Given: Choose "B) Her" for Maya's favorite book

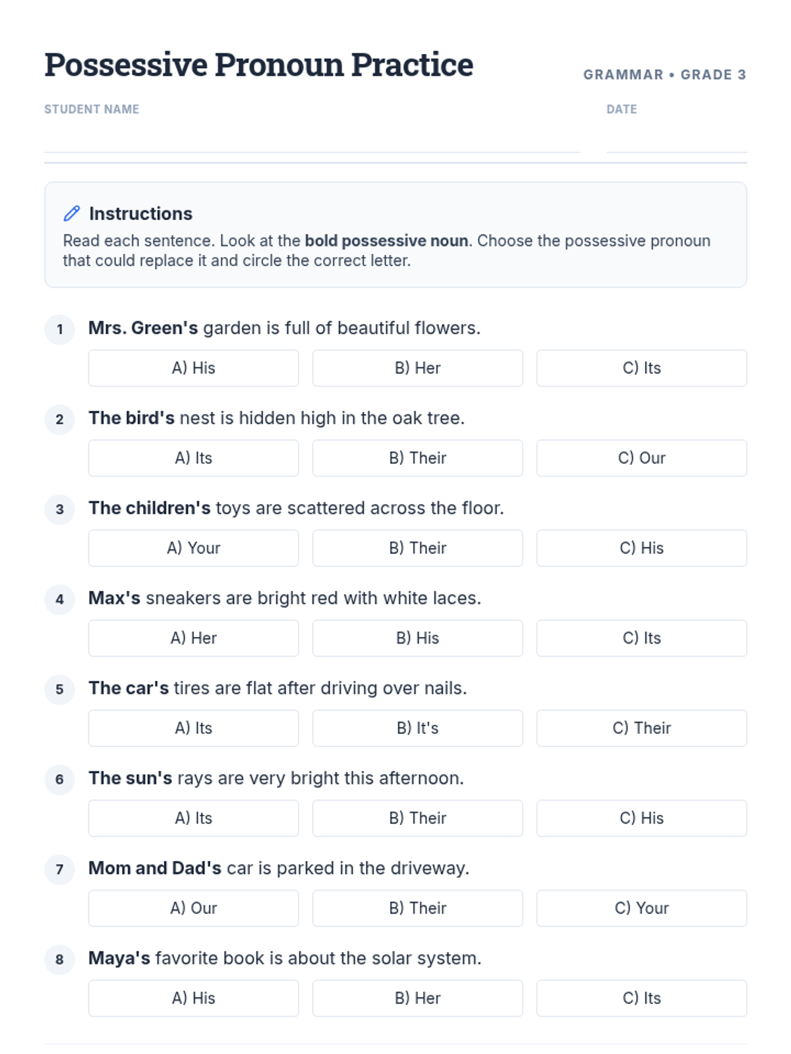Looking at the screenshot, I should click(x=417, y=998).
